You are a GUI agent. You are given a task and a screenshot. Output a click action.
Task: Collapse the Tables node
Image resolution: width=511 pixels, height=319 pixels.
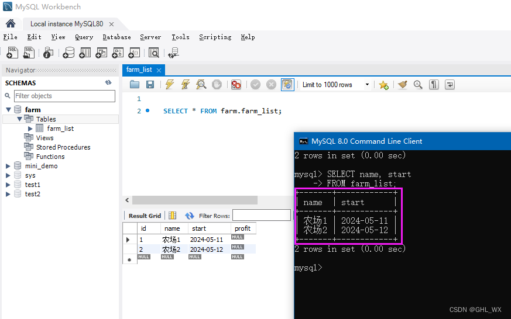click(19, 119)
